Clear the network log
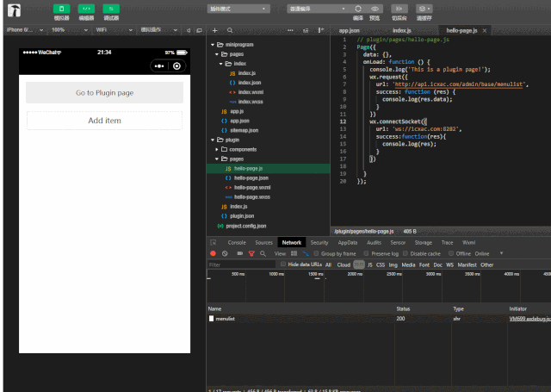This screenshot has height=392, width=551. [x=225, y=253]
